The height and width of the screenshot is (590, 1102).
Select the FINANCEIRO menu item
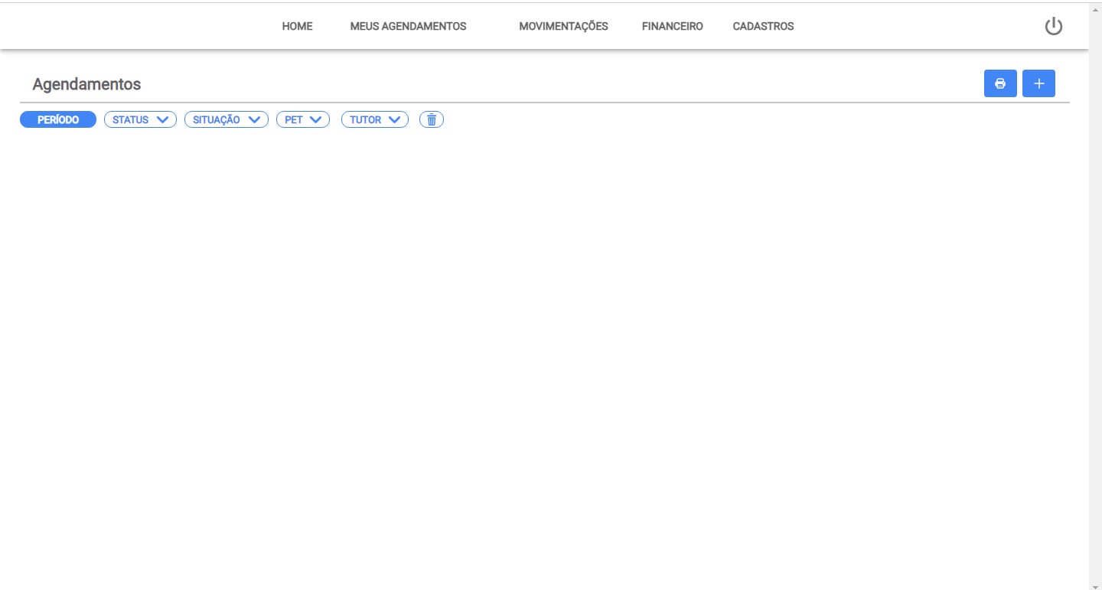[x=672, y=26]
